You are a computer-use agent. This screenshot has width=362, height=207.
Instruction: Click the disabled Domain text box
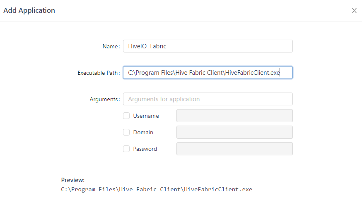(x=234, y=133)
